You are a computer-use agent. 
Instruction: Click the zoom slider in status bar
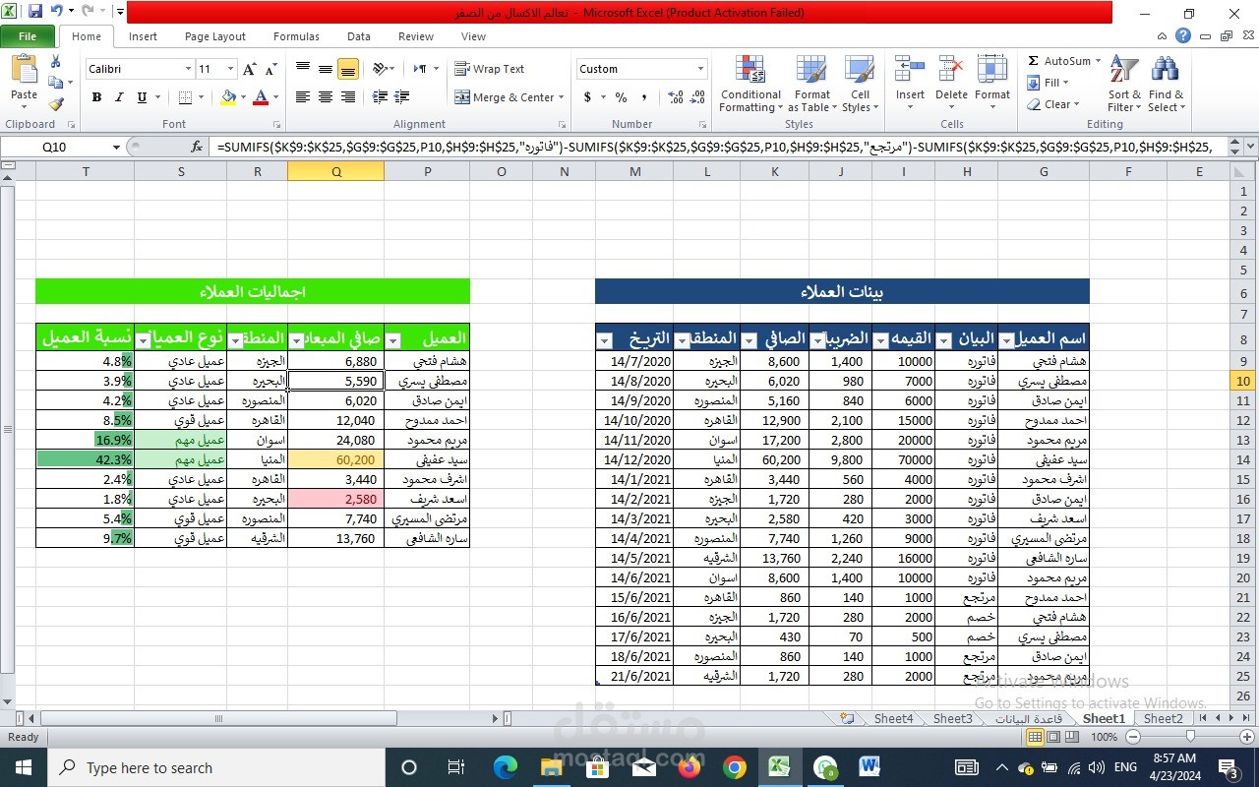click(x=1189, y=737)
